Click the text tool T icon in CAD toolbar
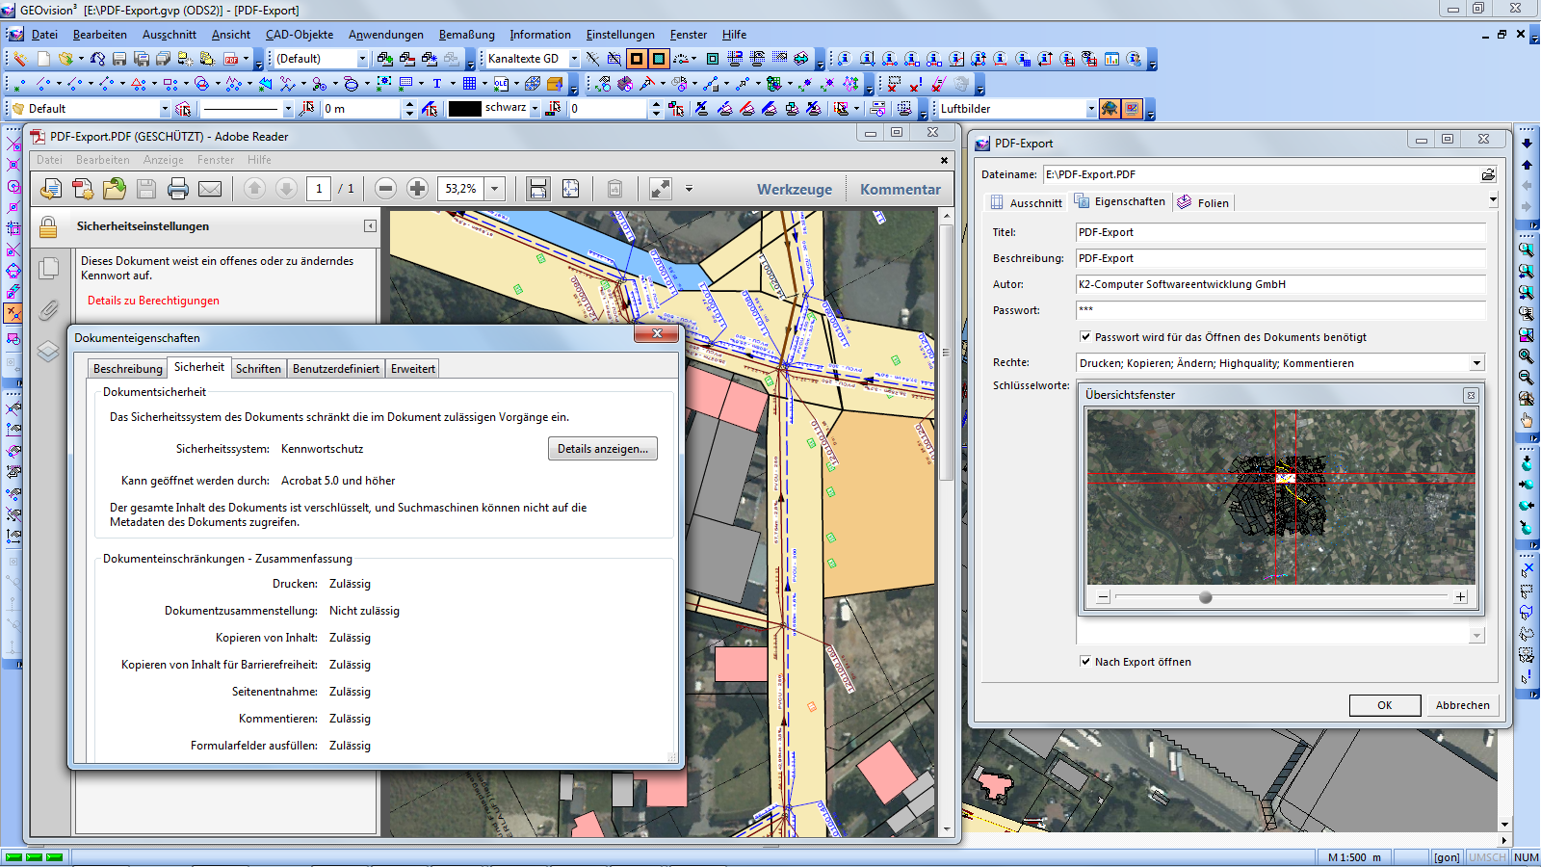Viewport: 1541px width, 867px height. (436, 84)
